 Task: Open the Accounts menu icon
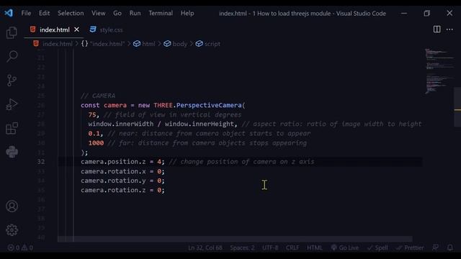(x=12, y=206)
